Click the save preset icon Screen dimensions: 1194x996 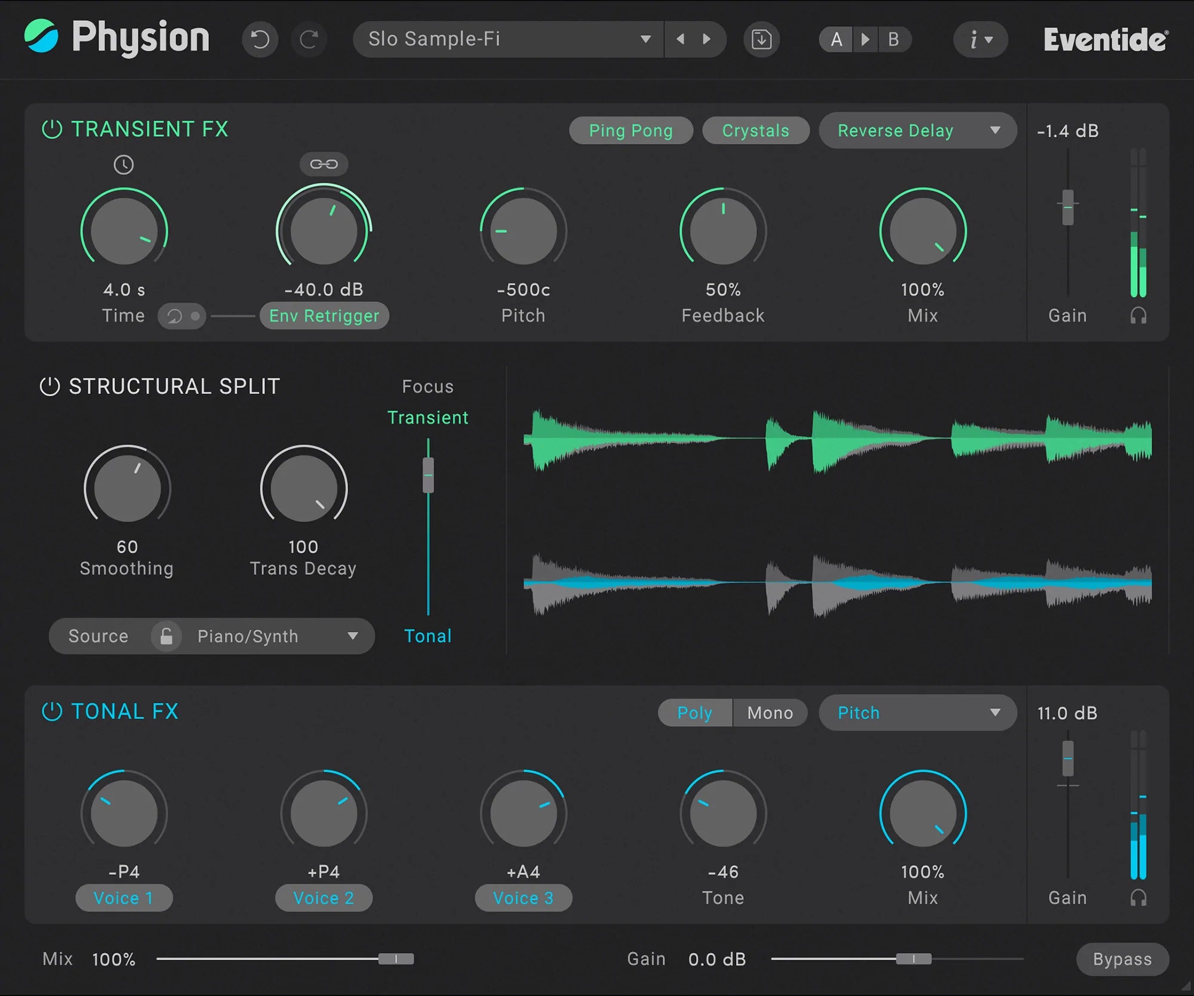point(761,39)
